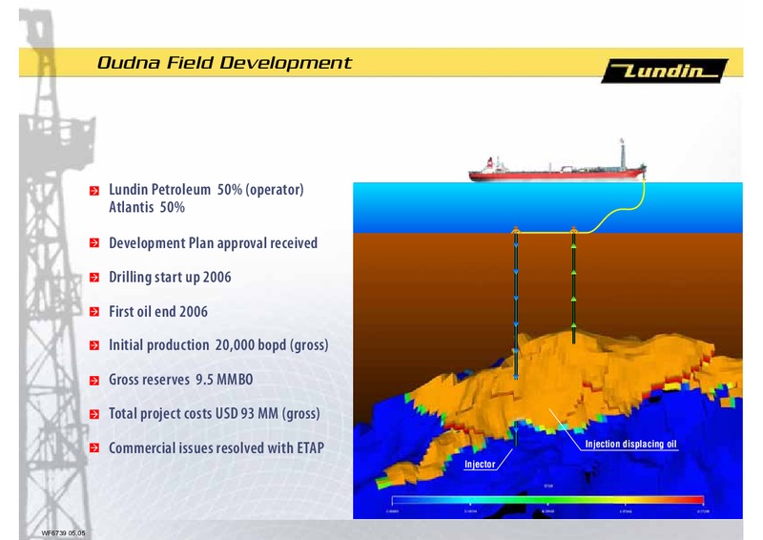Click the red arrow bullet beside Total project costs

94,414
